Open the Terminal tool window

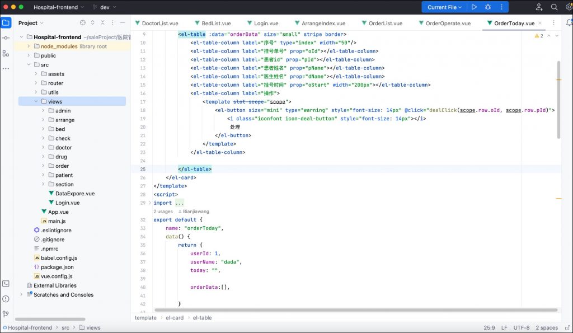point(6,284)
